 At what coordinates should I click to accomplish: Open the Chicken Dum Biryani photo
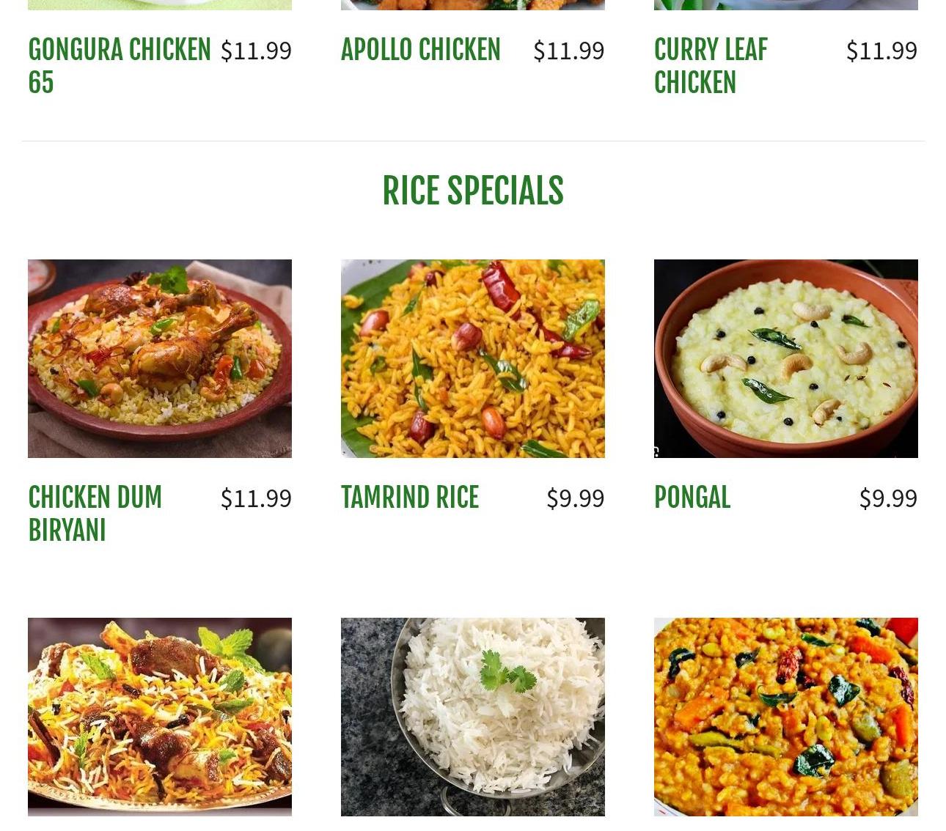160,358
